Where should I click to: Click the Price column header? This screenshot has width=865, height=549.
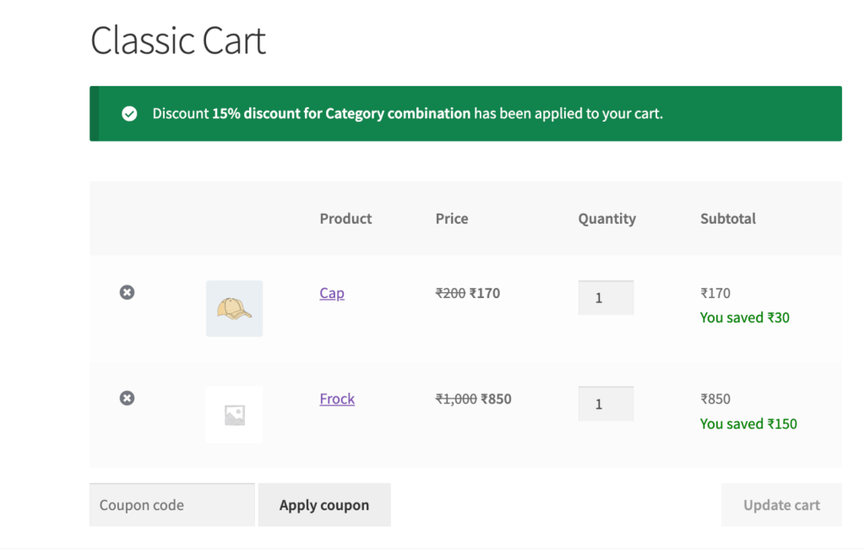(452, 218)
